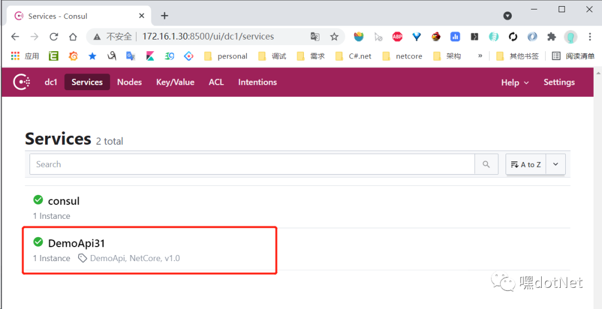This screenshot has height=309, width=602.
Task: Click the profile avatar icon
Action: coord(571,37)
